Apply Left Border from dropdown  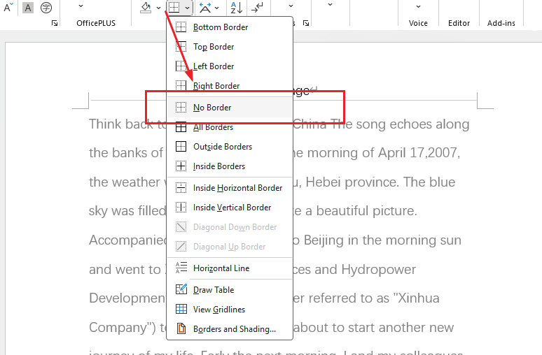pyautogui.click(x=230, y=66)
